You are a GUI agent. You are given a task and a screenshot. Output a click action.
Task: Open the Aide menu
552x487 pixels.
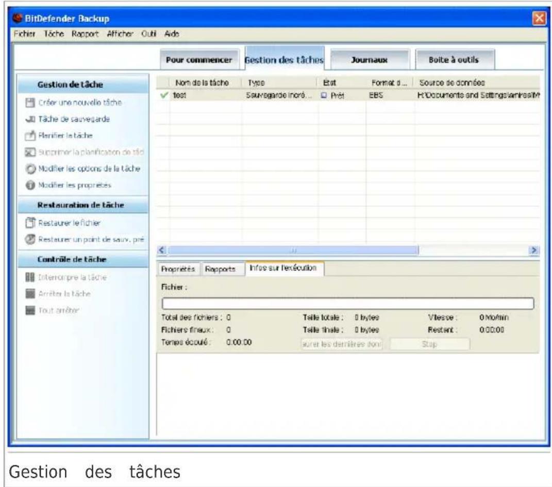click(172, 34)
